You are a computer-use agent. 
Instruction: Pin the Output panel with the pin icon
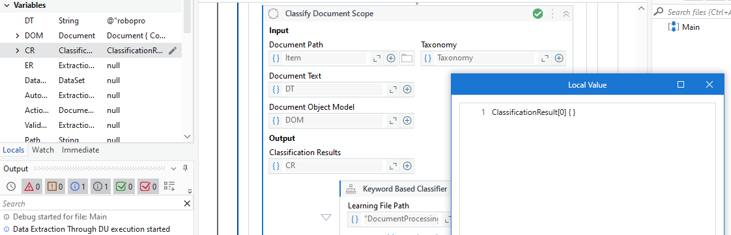pyautogui.click(x=185, y=169)
